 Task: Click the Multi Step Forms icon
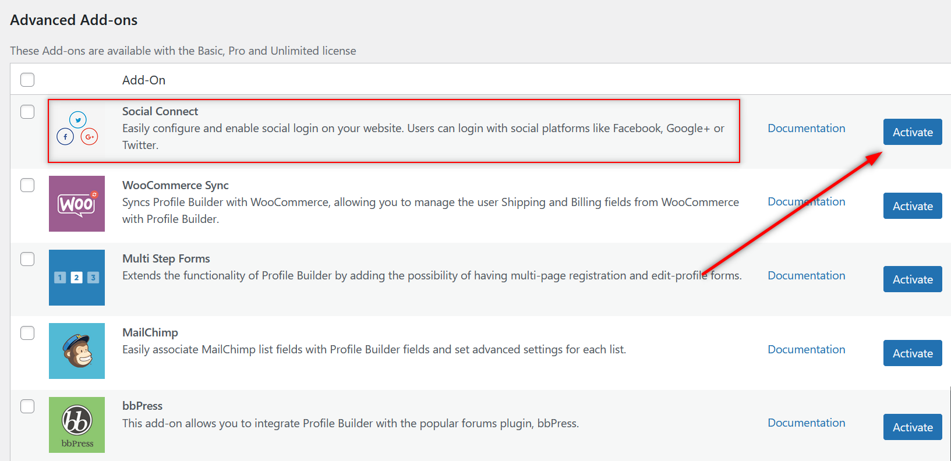pyautogui.click(x=77, y=278)
